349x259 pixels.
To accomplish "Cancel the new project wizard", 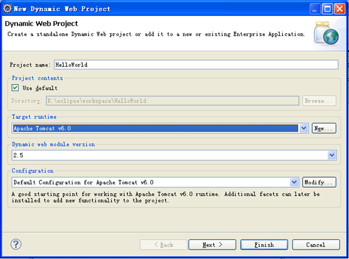I will click(x=316, y=245).
